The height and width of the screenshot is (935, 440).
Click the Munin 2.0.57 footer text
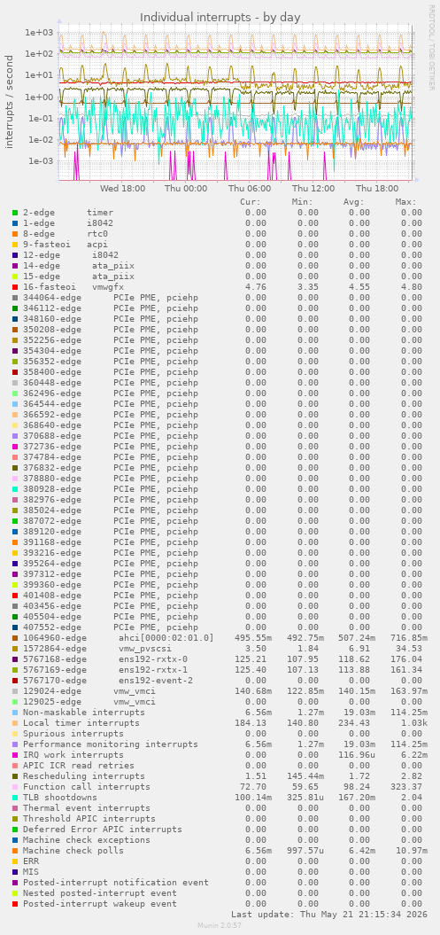(x=220, y=925)
